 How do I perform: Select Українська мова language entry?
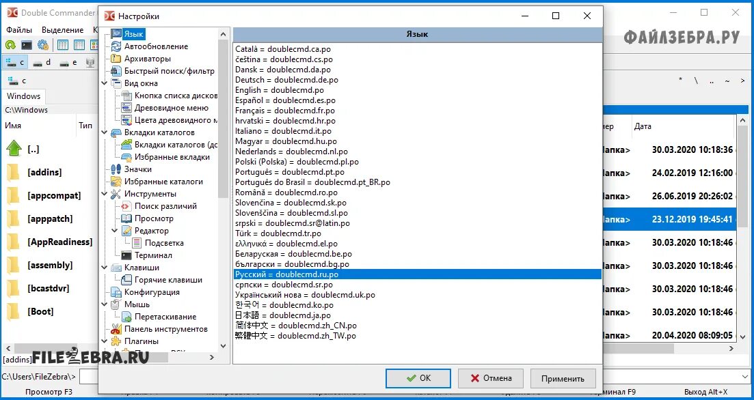click(417, 295)
